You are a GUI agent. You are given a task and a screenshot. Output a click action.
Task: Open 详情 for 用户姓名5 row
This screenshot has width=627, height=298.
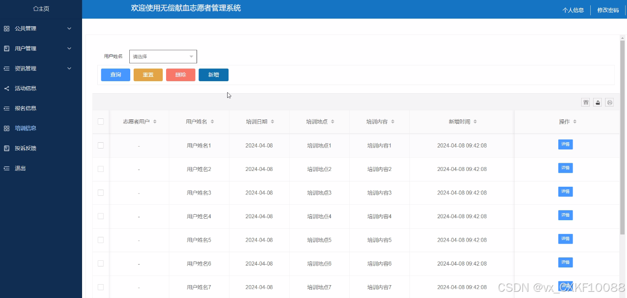565,239
